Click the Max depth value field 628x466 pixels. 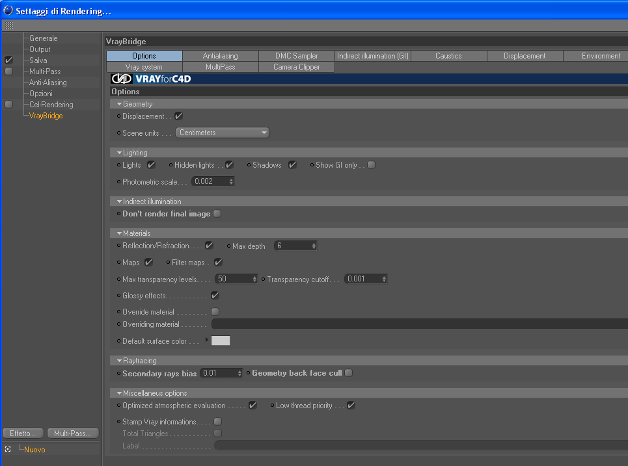(x=292, y=246)
